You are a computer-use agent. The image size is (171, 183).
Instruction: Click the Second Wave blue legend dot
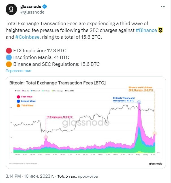point(18,101)
